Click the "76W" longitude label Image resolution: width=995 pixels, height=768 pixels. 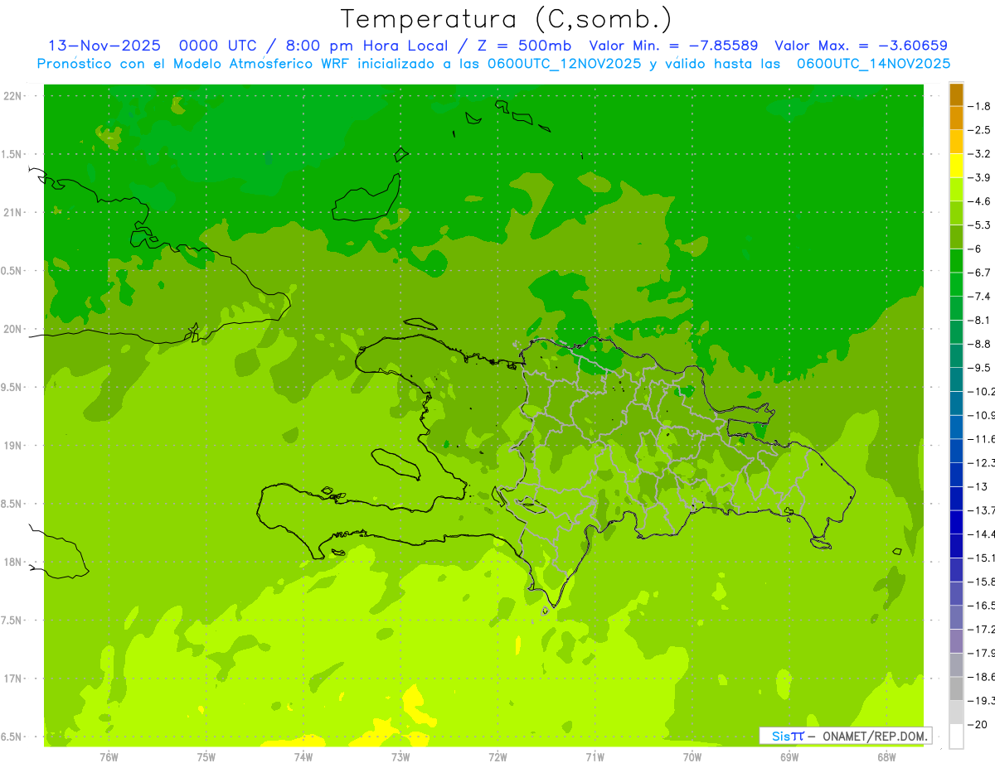click(x=109, y=756)
